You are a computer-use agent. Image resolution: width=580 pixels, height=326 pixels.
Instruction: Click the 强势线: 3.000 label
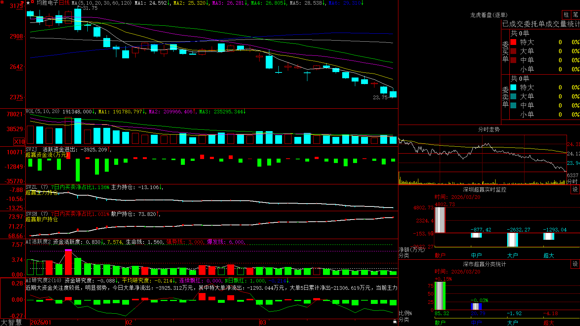coord(185,242)
